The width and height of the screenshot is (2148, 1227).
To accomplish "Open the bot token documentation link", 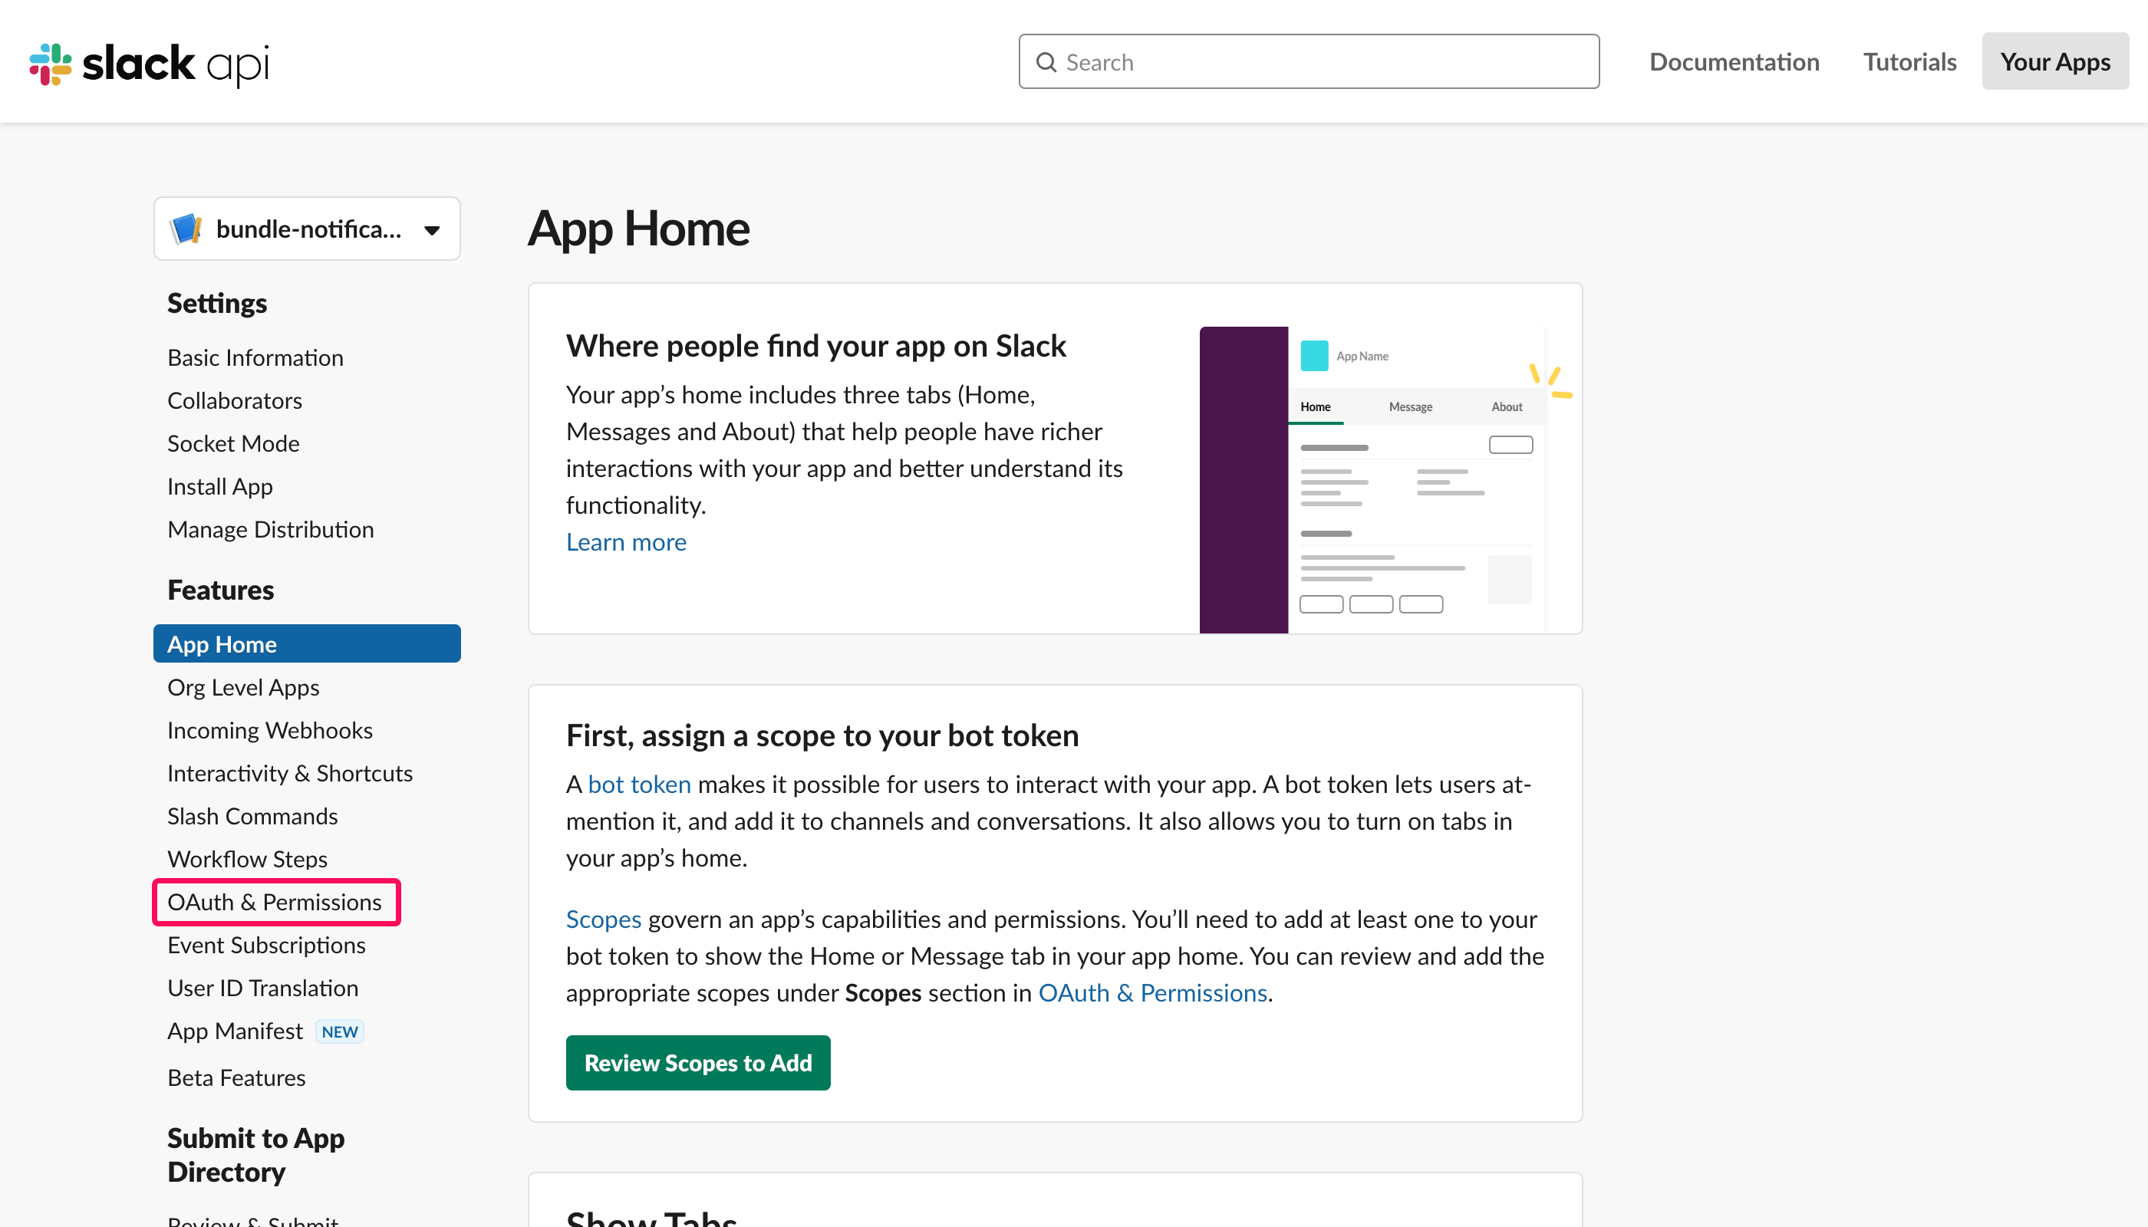I will pos(639,784).
